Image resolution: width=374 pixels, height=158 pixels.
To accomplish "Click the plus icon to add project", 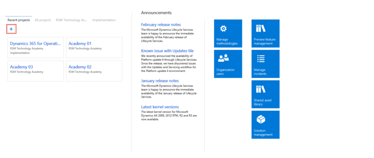I will 11,29.
